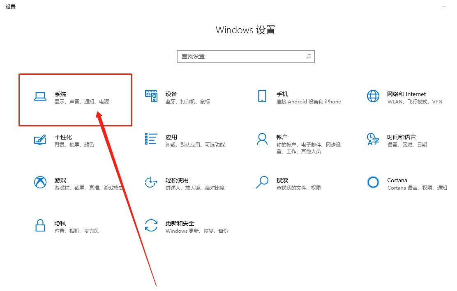This screenshot has height=291, width=457.
Task: Click the laptop icon for 系统 (System)
Action: [40, 96]
